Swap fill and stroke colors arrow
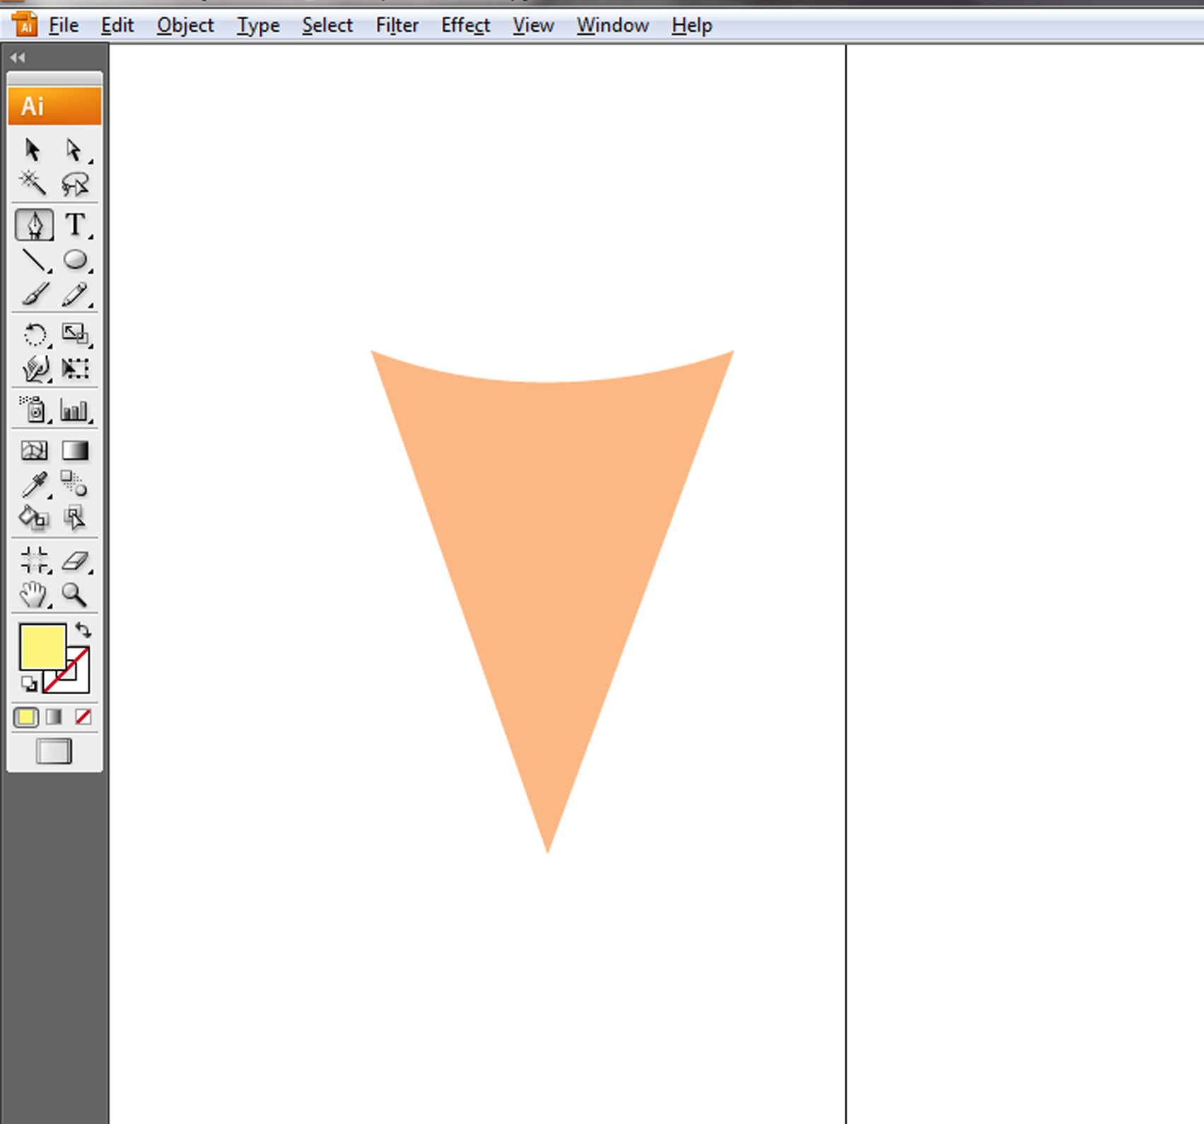The image size is (1204, 1124). (83, 629)
